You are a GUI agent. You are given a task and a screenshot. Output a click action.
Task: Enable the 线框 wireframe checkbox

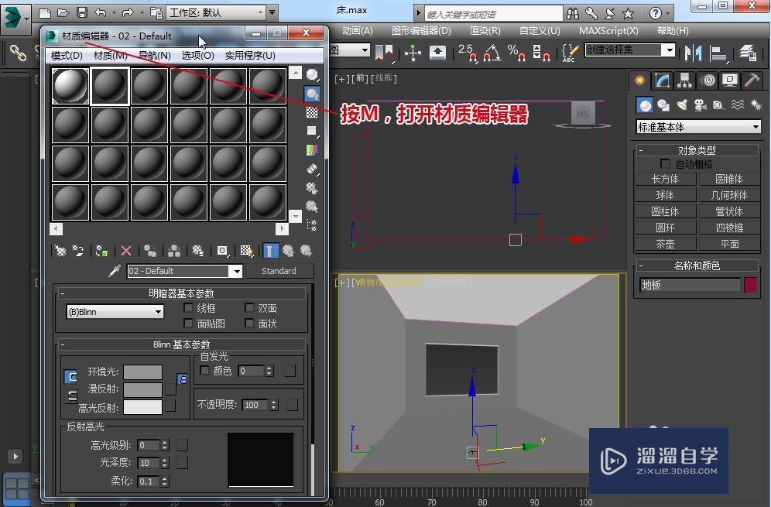point(188,308)
